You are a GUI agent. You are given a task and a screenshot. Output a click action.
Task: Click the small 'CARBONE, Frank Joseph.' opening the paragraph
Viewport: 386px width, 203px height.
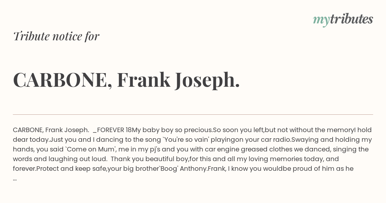point(51,130)
